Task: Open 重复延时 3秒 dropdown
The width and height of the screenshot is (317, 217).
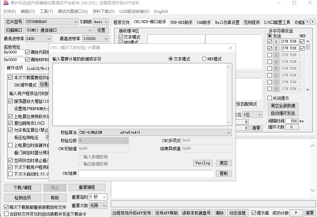Action: (98, 197)
